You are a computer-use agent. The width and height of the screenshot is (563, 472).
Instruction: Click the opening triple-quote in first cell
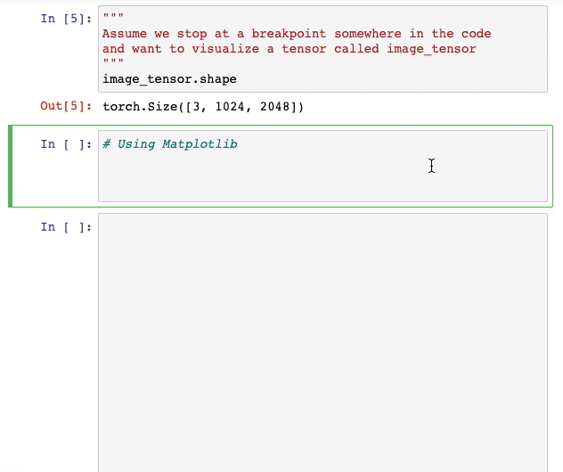pyautogui.click(x=113, y=19)
